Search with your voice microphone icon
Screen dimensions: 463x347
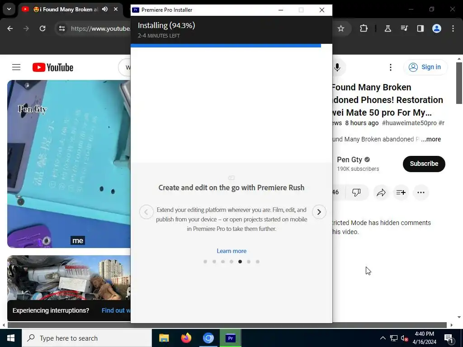pyautogui.click(x=337, y=67)
